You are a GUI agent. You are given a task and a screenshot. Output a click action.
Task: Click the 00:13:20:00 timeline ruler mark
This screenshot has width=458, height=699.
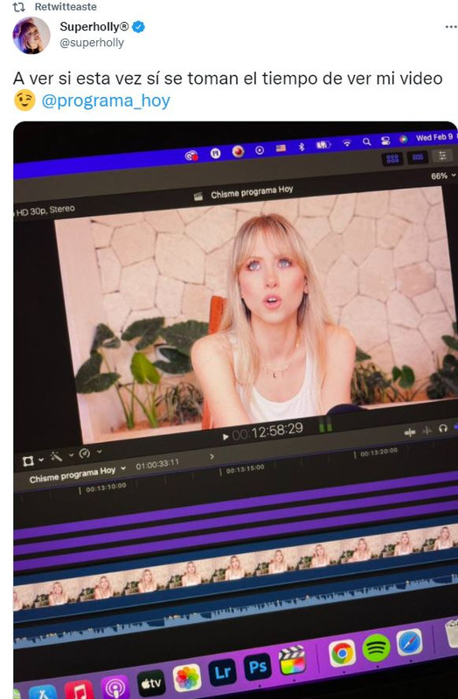(377, 453)
